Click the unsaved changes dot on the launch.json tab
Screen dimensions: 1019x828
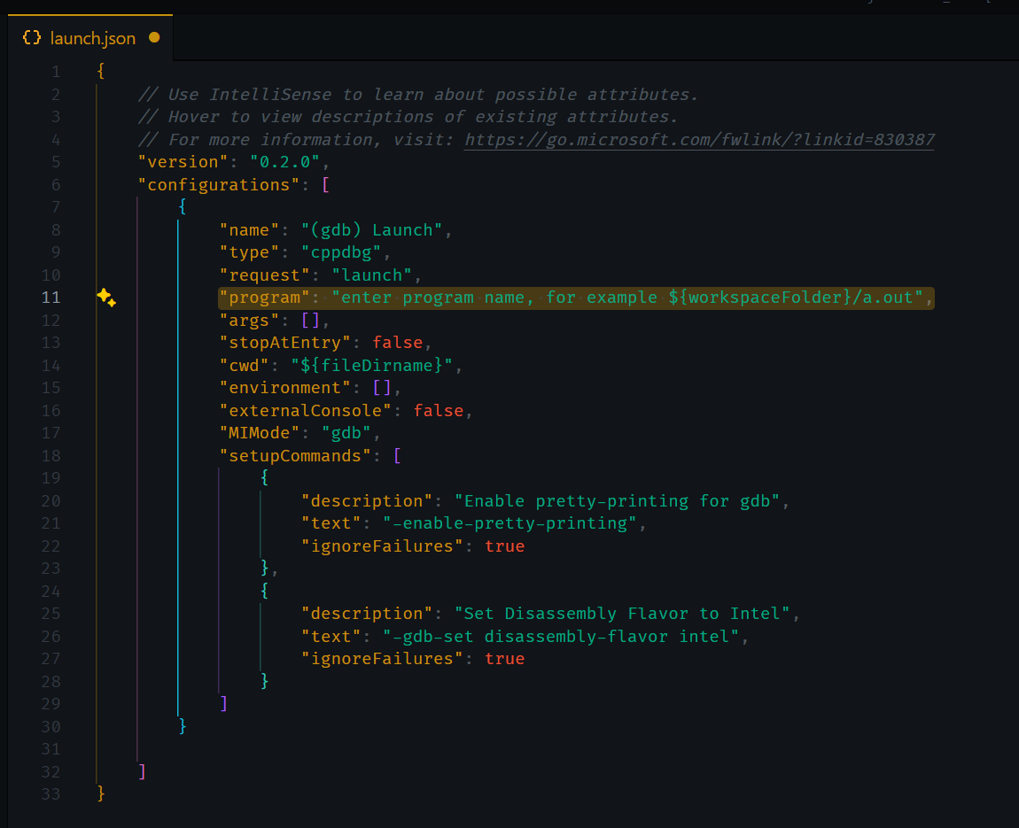coord(154,37)
